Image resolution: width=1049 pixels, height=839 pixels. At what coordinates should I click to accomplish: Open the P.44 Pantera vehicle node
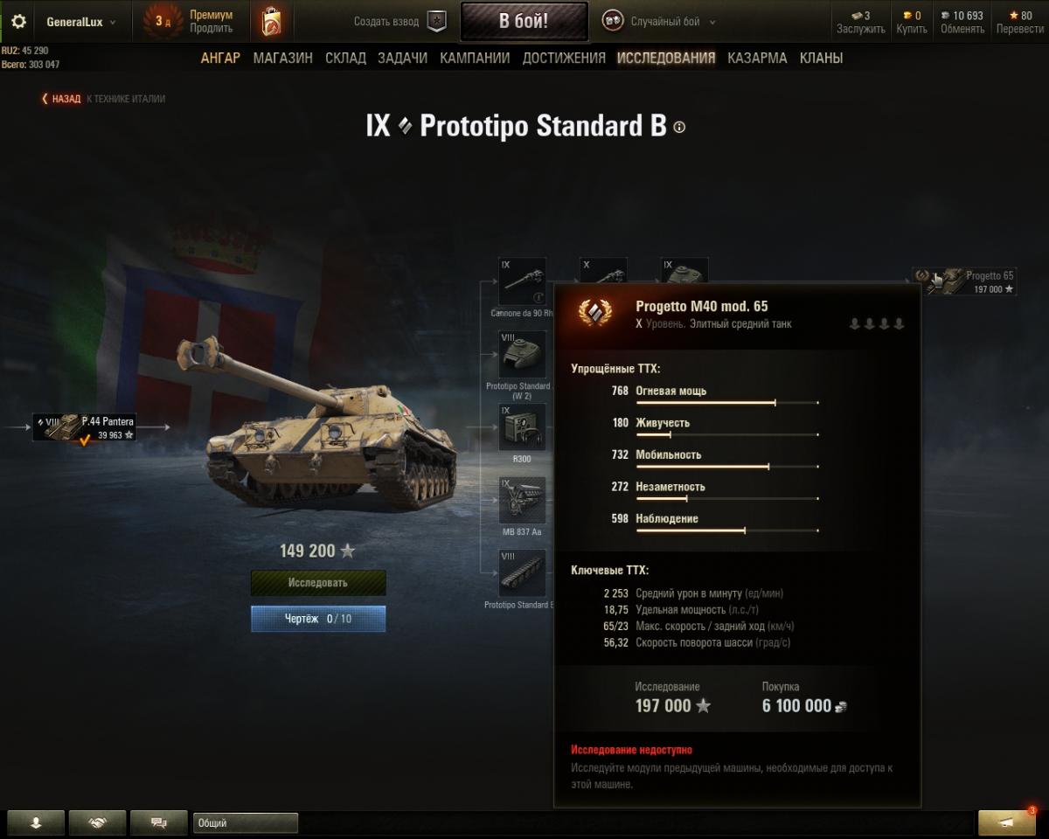click(85, 427)
